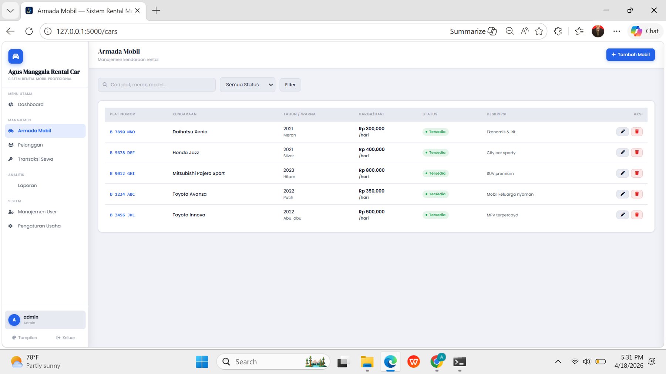The width and height of the screenshot is (666, 374).
Task: Show hidden system tray icons
Action: (558, 361)
